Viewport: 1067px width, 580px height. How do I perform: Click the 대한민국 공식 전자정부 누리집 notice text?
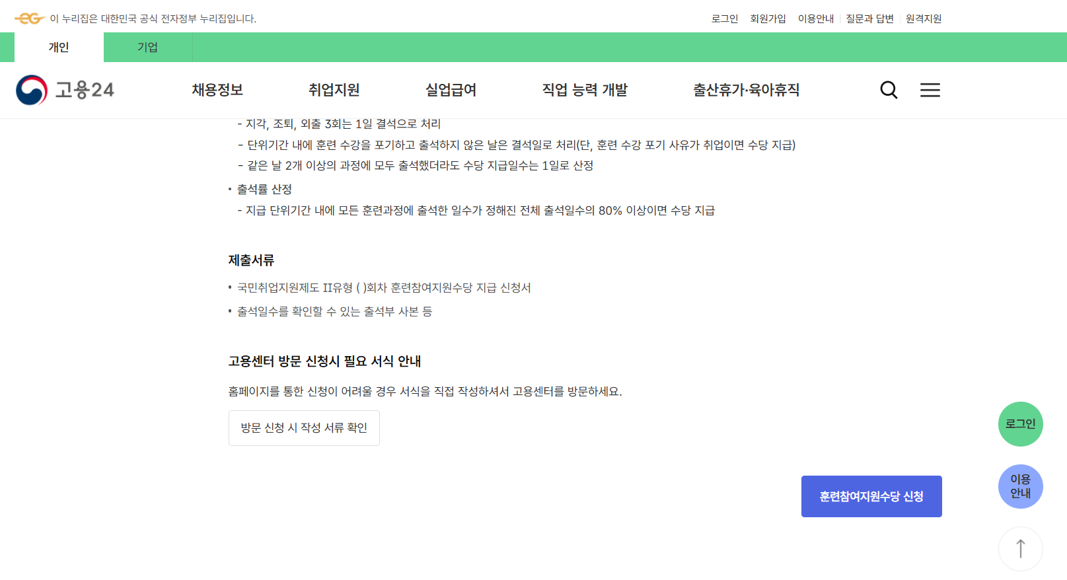click(153, 18)
